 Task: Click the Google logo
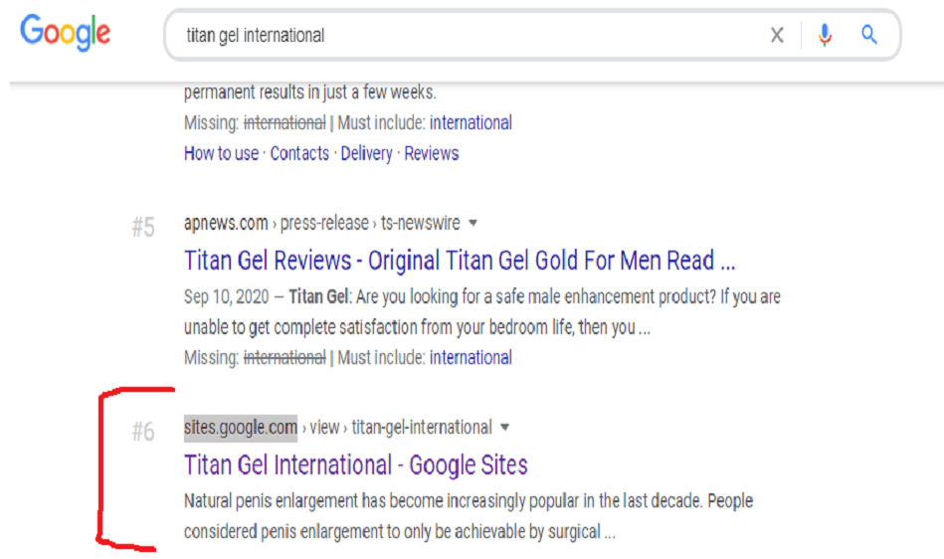click(x=65, y=33)
